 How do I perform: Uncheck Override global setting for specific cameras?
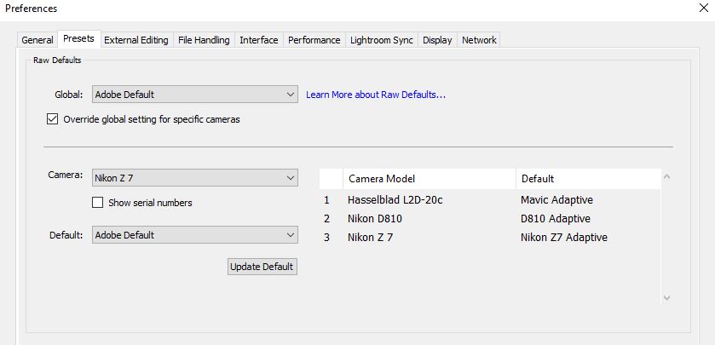(x=53, y=120)
